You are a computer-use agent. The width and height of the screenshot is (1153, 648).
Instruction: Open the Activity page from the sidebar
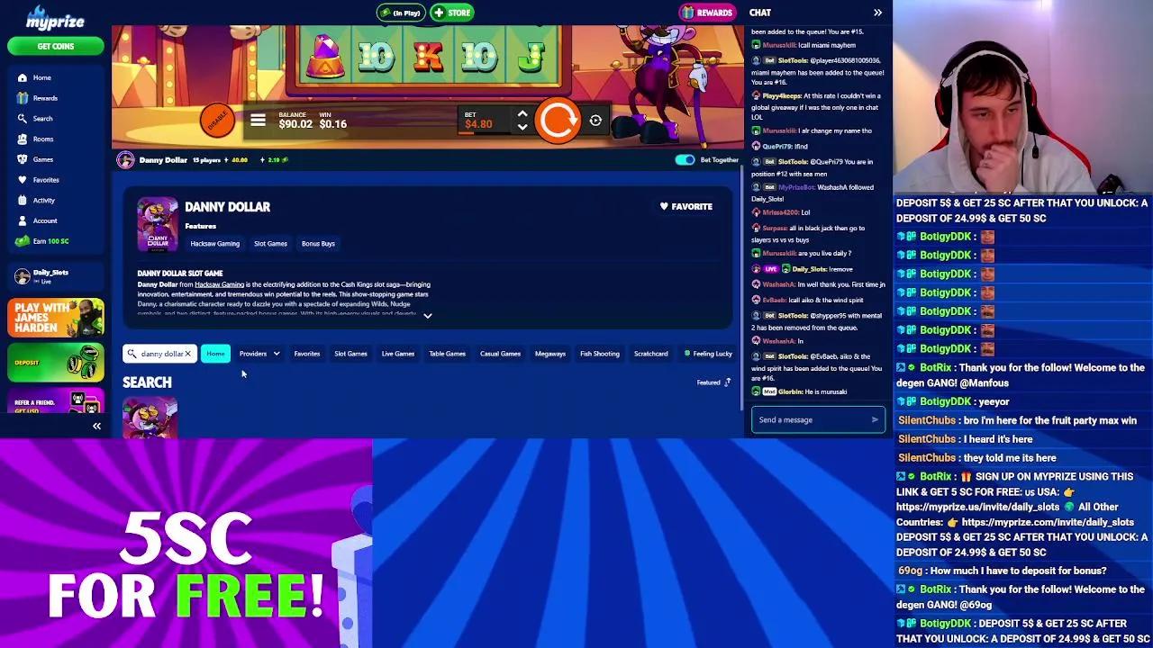click(x=42, y=200)
